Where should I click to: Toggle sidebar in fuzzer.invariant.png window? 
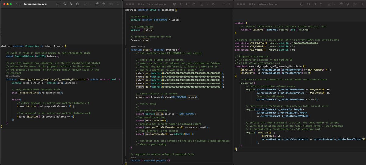click(17, 4)
